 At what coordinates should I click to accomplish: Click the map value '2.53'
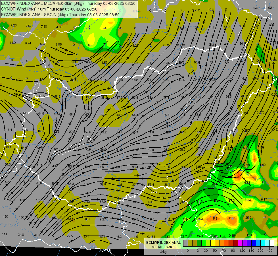tap(232, 218)
